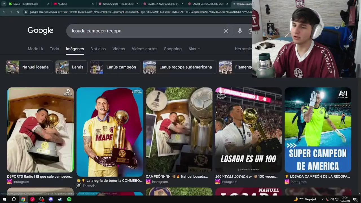This screenshot has width=361, height=203.
Task: Expand the Más search filter dropdown
Action: click(x=194, y=49)
